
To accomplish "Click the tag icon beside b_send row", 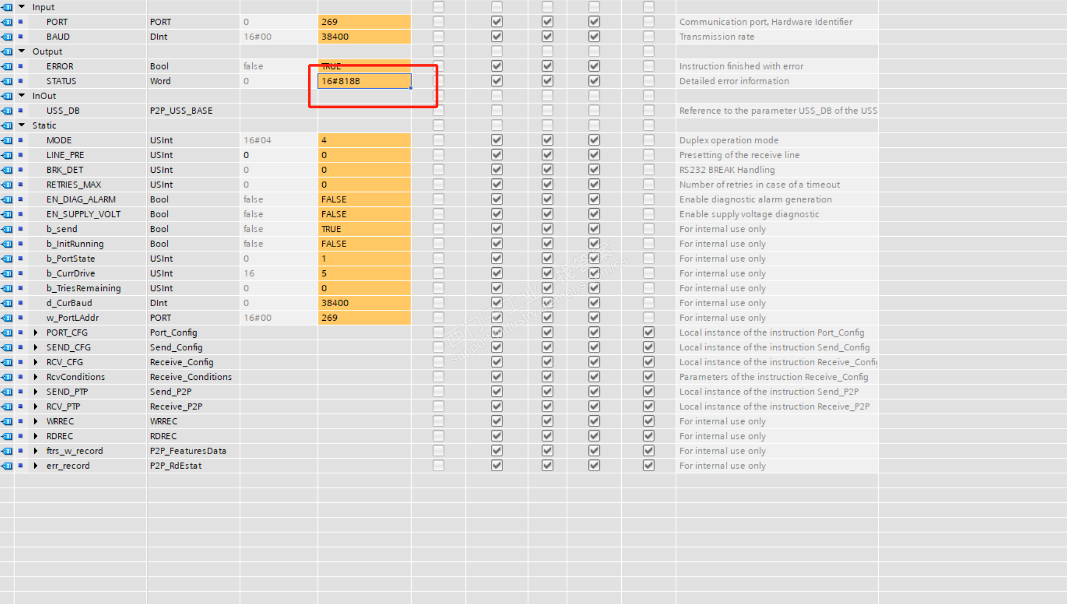I will pos(7,229).
